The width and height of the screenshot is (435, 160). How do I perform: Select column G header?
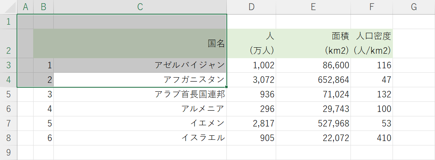coord(414,7)
